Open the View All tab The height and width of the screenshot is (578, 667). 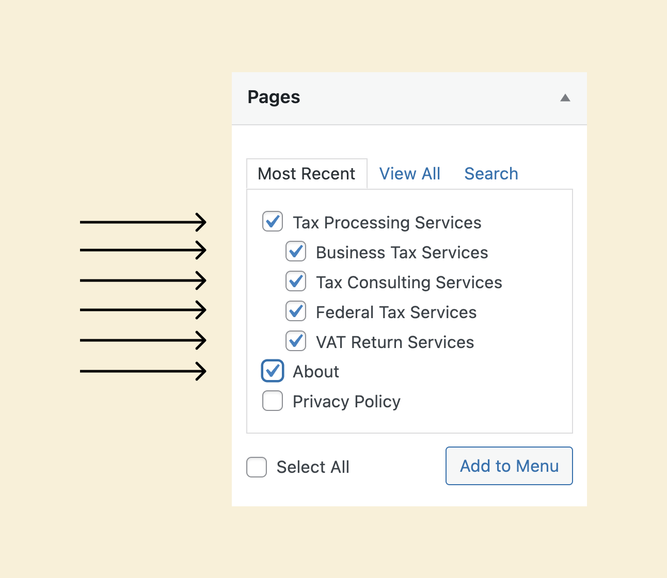(x=410, y=174)
